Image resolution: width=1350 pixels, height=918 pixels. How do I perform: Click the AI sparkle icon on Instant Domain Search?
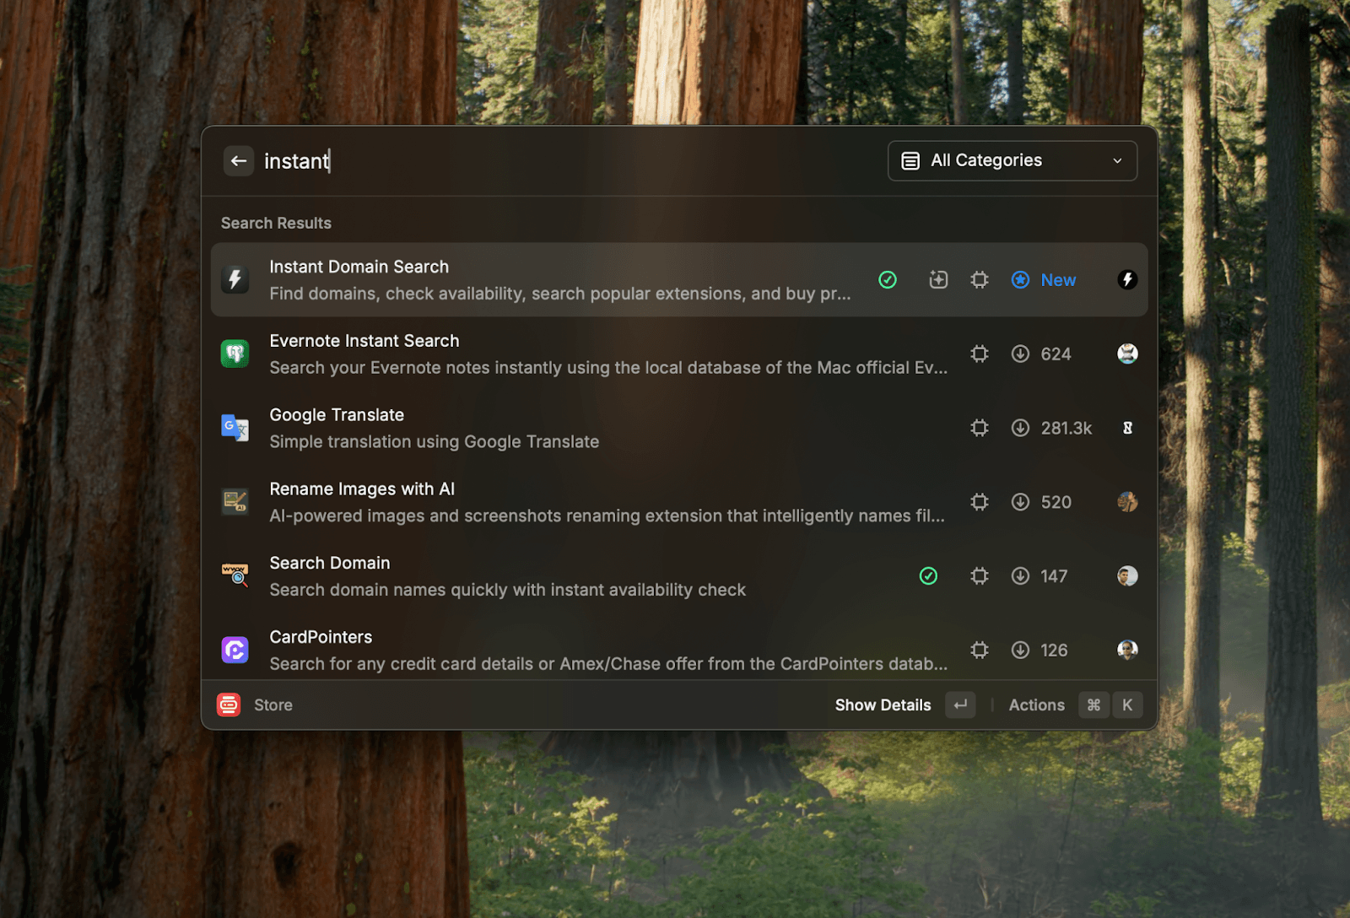click(x=938, y=280)
